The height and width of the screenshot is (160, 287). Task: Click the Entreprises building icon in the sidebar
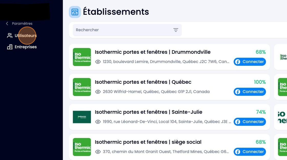9,47
